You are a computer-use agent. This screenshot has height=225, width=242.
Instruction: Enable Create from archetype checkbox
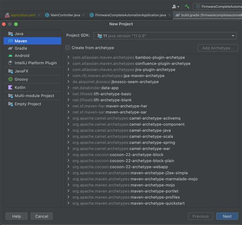pos(68,48)
